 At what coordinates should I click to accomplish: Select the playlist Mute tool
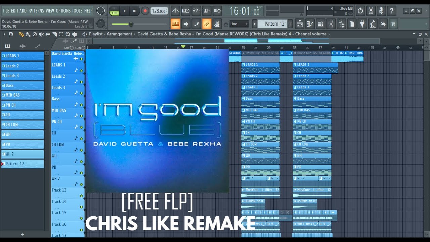[41, 34]
